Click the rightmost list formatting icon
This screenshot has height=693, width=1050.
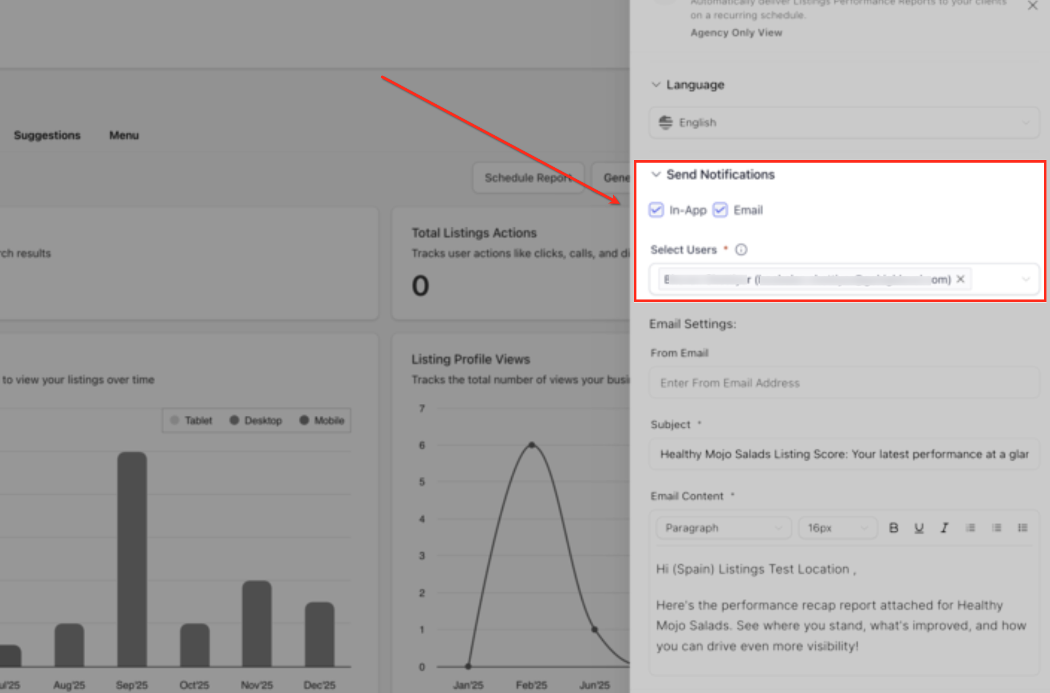1022,528
